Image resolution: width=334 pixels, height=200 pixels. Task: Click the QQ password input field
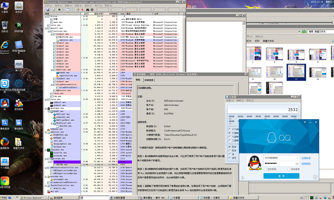coord(281,164)
